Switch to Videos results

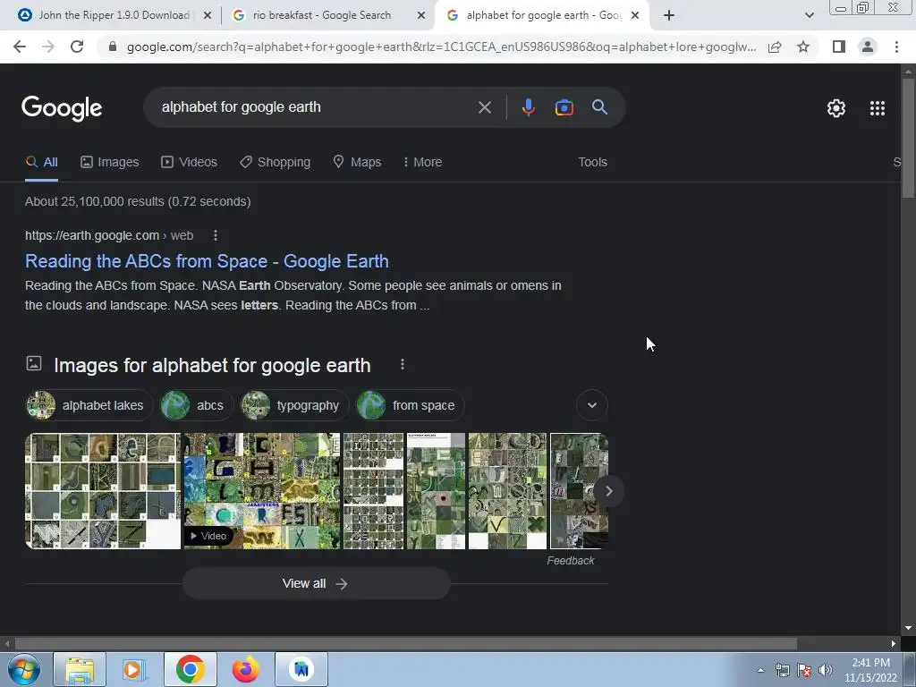(190, 163)
